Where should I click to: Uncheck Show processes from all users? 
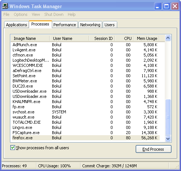(13, 148)
